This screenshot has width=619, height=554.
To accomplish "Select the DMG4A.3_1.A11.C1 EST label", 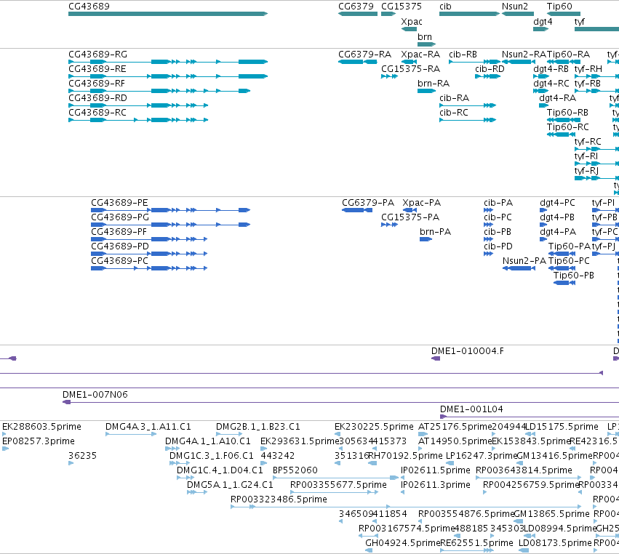I will [148, 427].
